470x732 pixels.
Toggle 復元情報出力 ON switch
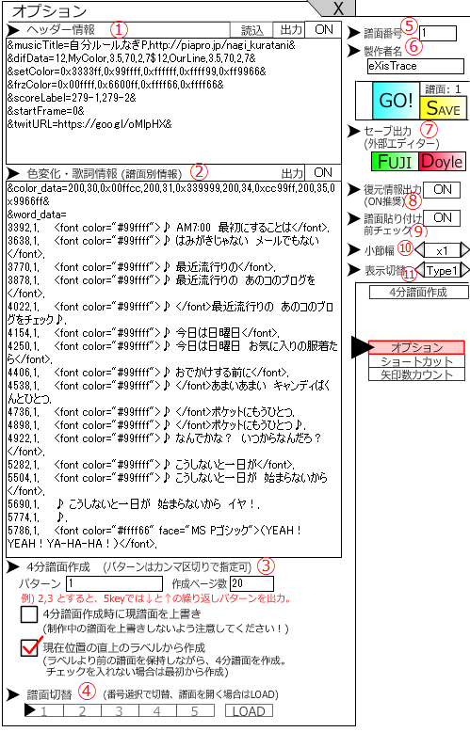point(442,189)
